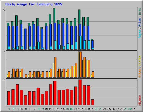Click the yellow Visits legend label
Viewport: 143px width, 112px height.
140,61
